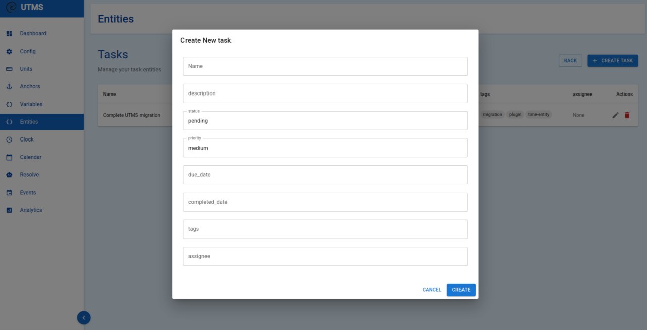The width and height of the screenshot is (647, 330).
Task: Edit the priority field showing medium
Action: coord(325,148)
